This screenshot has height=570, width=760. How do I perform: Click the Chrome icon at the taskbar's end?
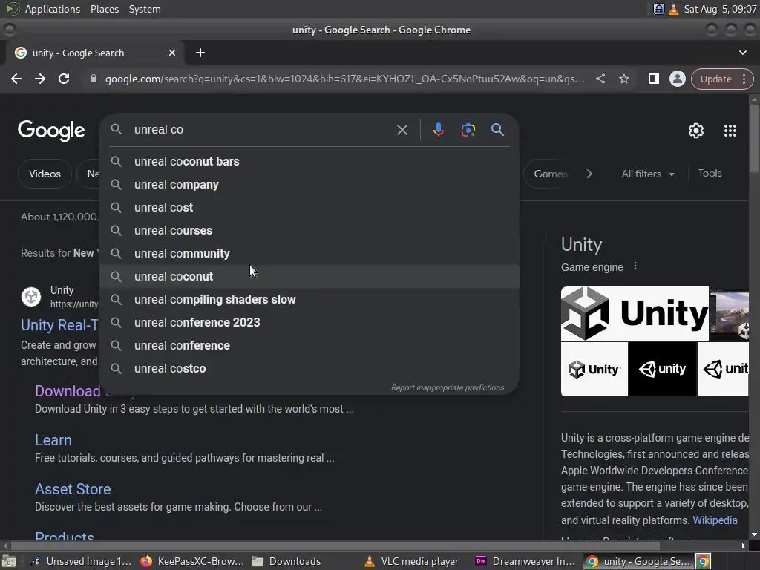[x=704, y=561]
